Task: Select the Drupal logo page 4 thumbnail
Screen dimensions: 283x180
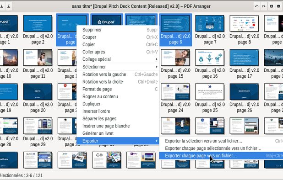Action: [x=107, y=21]
